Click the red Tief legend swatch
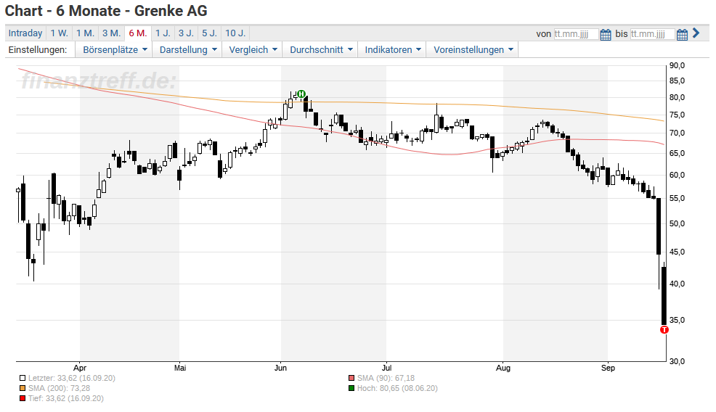Screen dimensions: 716x412 23,398
